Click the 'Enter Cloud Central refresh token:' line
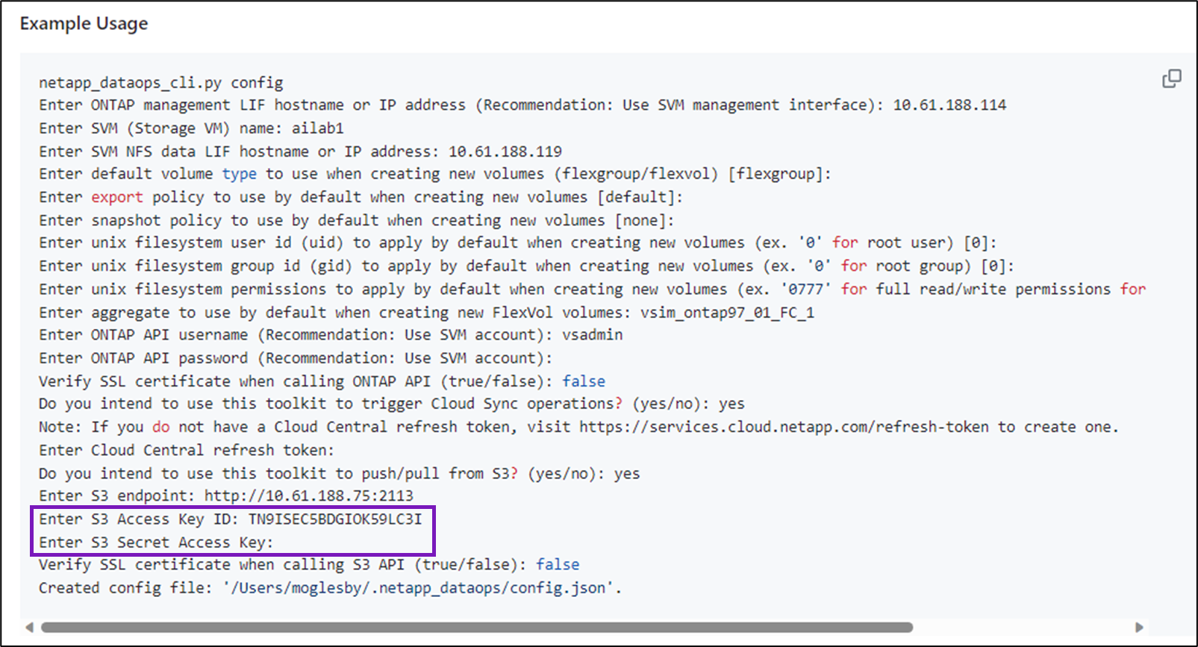1198x647 pixels. tap(187, 451)
